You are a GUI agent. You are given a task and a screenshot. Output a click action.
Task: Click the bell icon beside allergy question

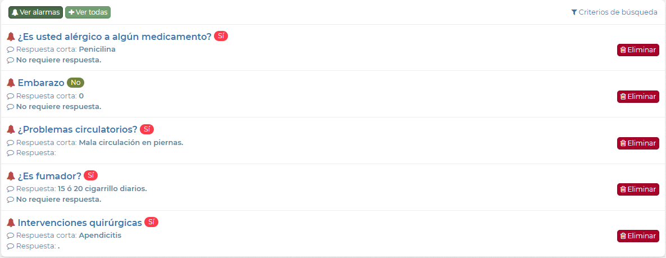pos(11,37)
